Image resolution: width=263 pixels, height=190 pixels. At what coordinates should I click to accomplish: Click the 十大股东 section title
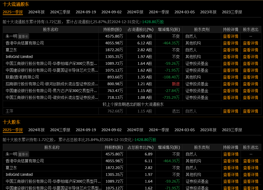(x=11, y=122)
